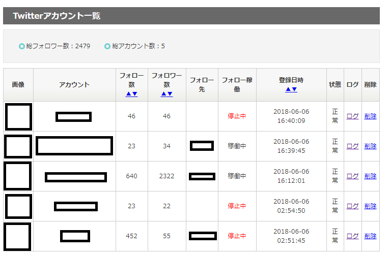Select follower count 22 cell
This screenshot has width=390, height=257.
point(166,206)
